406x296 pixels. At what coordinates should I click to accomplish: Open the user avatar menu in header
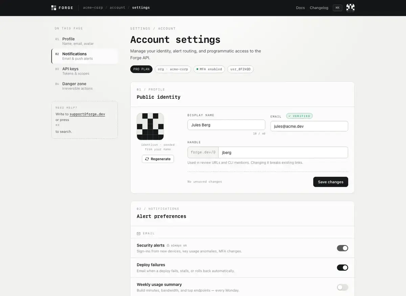351,8
